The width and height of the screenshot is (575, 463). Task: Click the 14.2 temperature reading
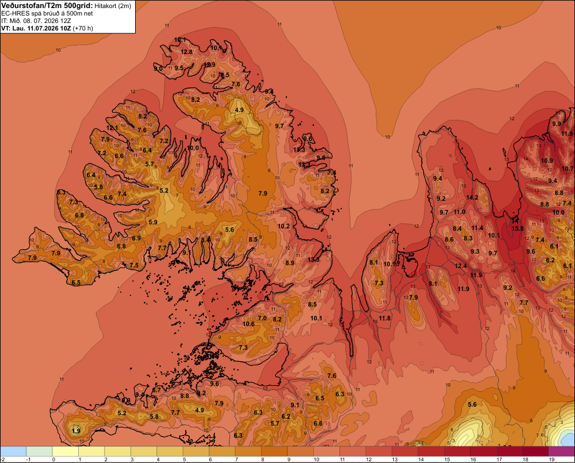point(472,197)
